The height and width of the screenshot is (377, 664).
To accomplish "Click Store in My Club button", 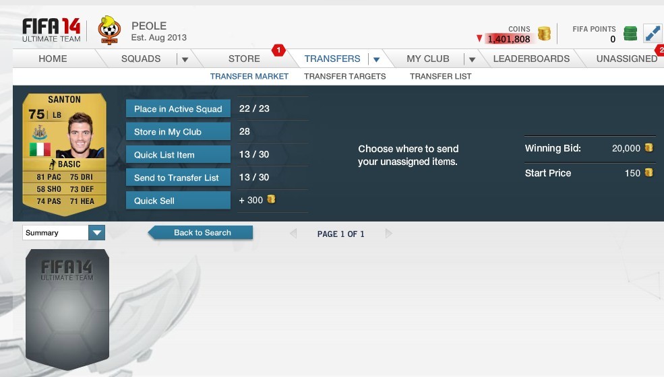I will [x=178, y=131].
